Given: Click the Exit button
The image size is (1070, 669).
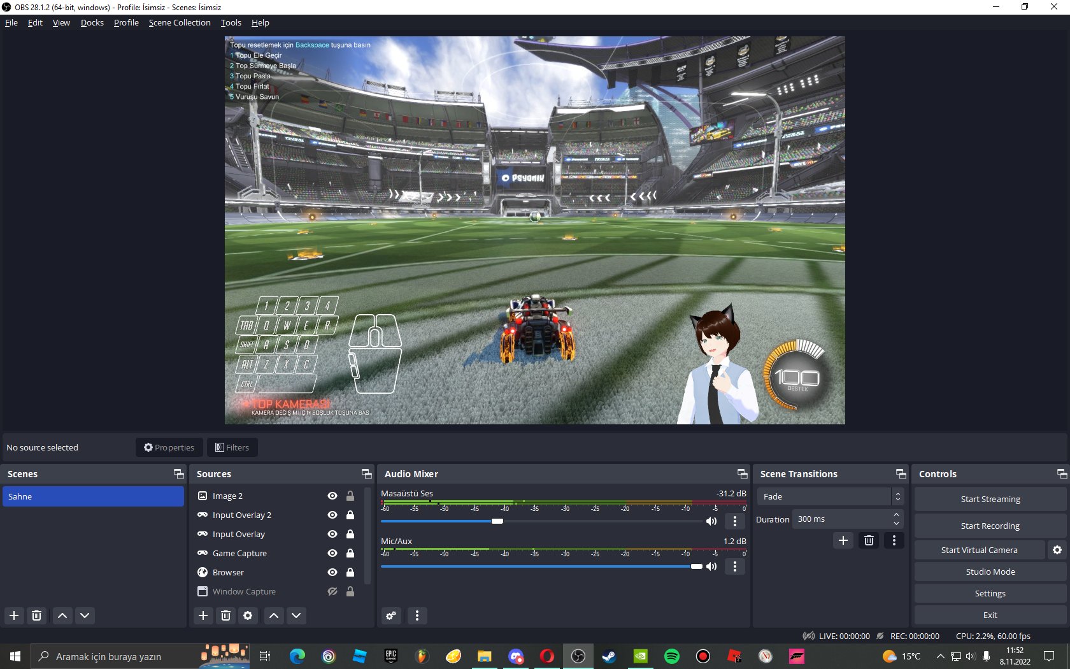Looking at the screenshot, I should coord(990,615).
